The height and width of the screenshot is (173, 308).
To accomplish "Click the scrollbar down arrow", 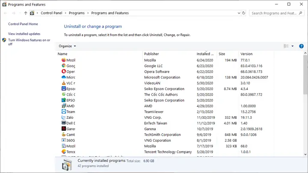I will 305,154.
